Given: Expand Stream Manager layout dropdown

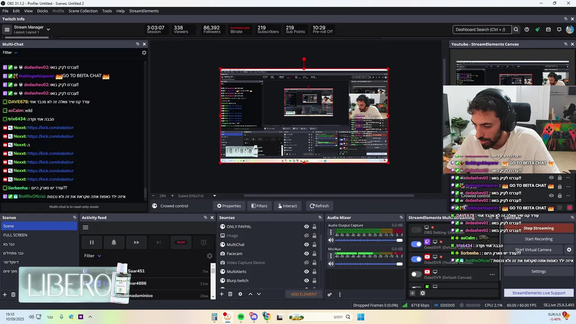Looking at the screenshot, I should pyautogui.click(x=48, y=30).
